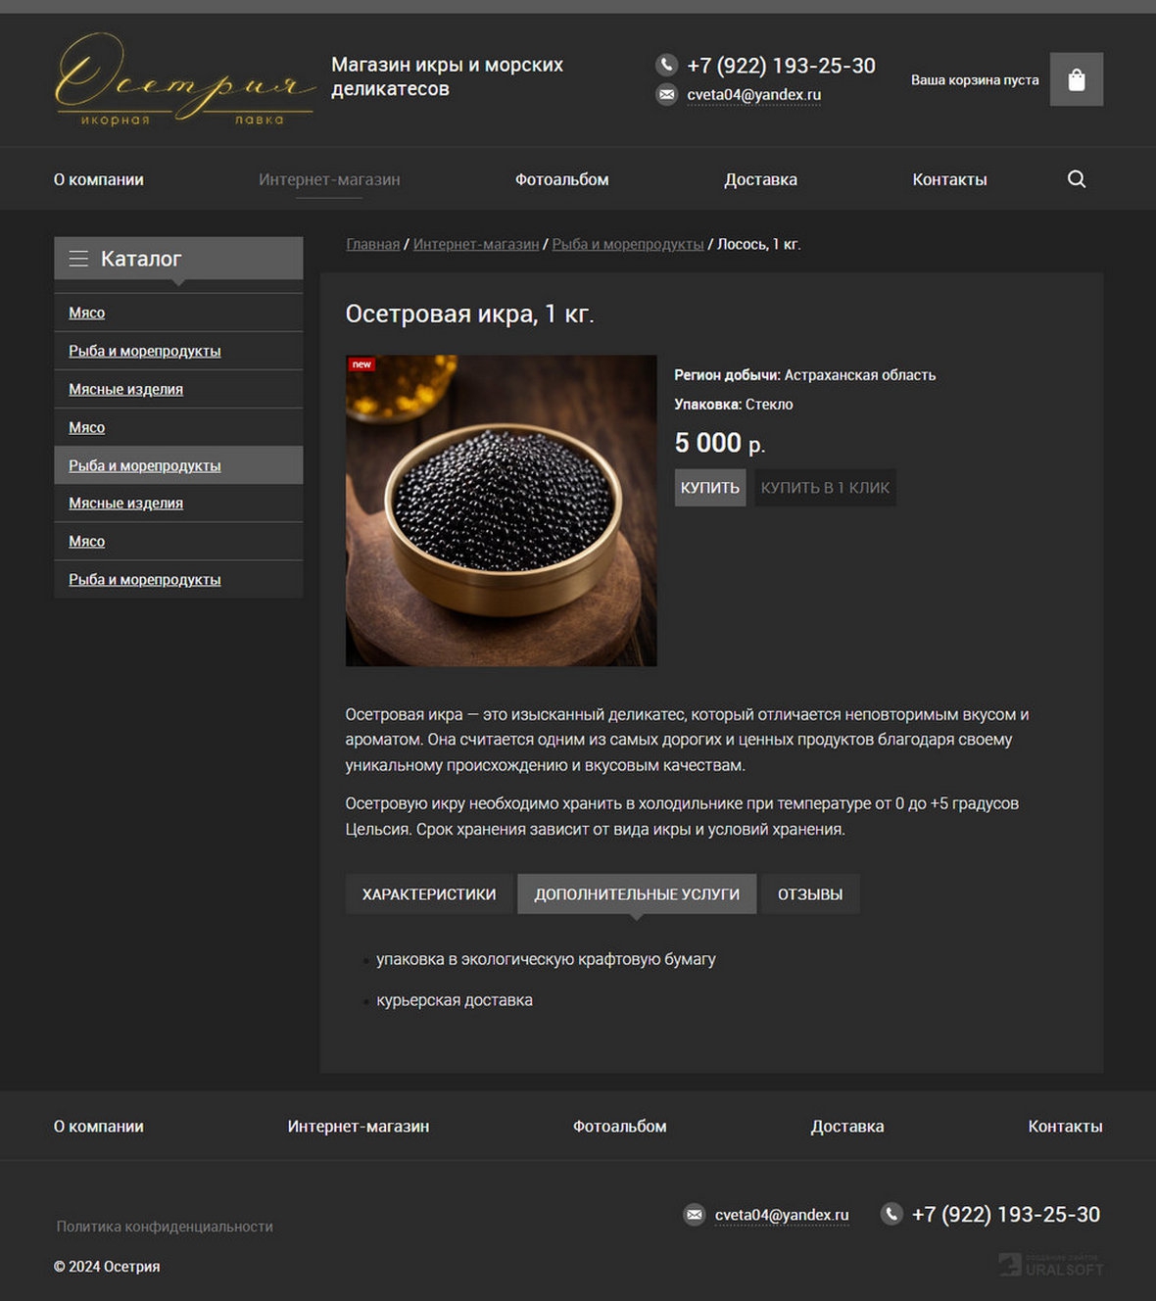This screenshot has height=1301, width=1156.
Task: Open the shopping cart bag icon
Action: tap(1076, 79)
